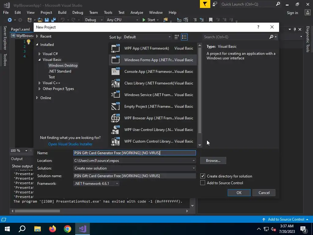The height and width of the screenshot is (235, 313).
Task: Click the Visual Studio taskbar icon
Action: point(83,229)
